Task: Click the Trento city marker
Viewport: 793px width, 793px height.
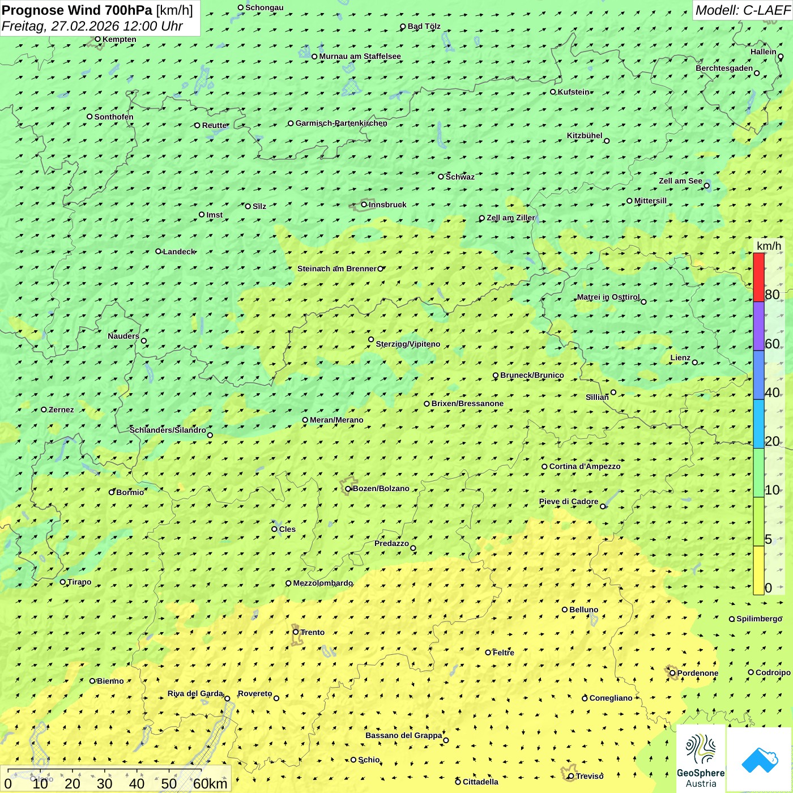Action: (296, 632)
